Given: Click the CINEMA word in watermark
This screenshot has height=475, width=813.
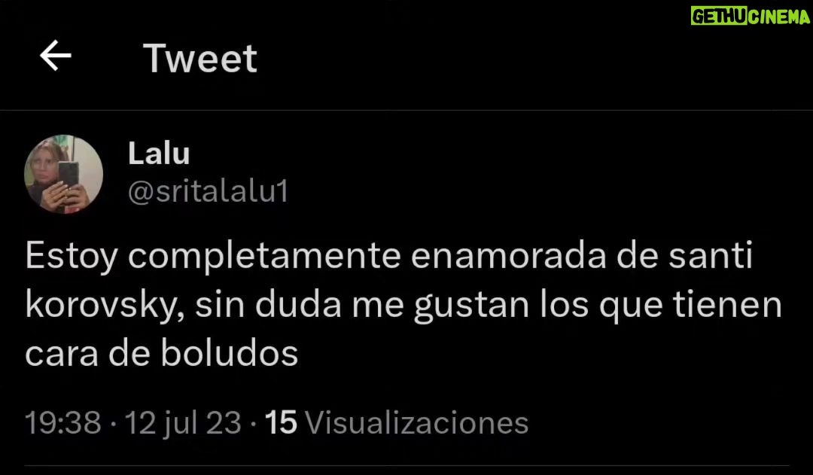Looking at the screenshot, I should 779,16.
